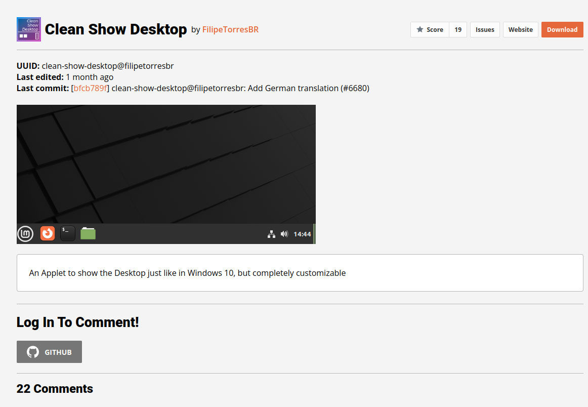Screen dimensions: 588x407
Task: Click the star Score button
Action: [x=430, y=30]
